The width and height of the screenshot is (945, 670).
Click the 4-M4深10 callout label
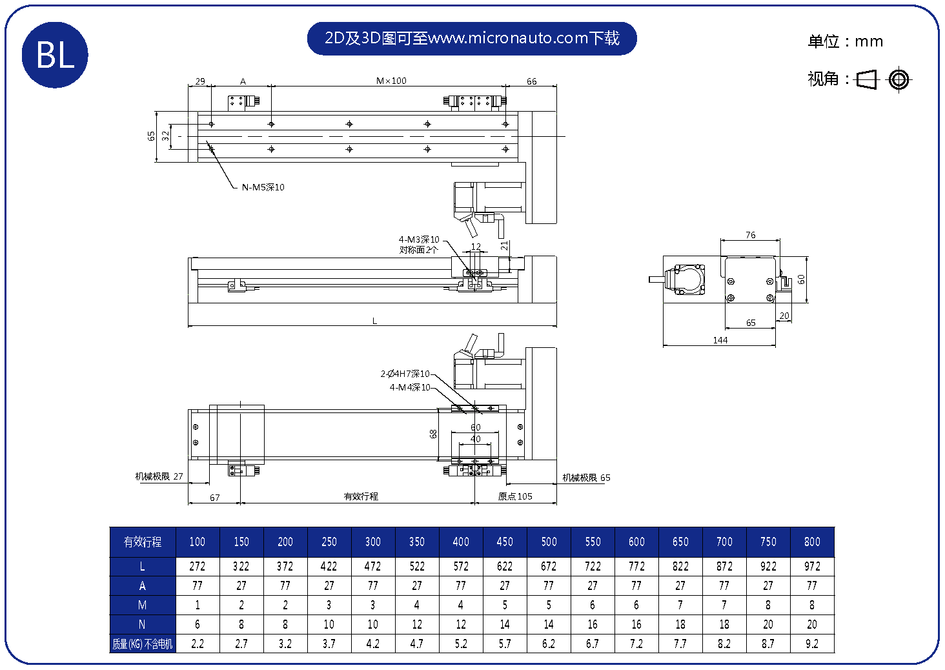409,388
